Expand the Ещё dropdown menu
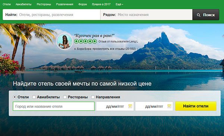224x136 pixels. [x=119, y=4]
